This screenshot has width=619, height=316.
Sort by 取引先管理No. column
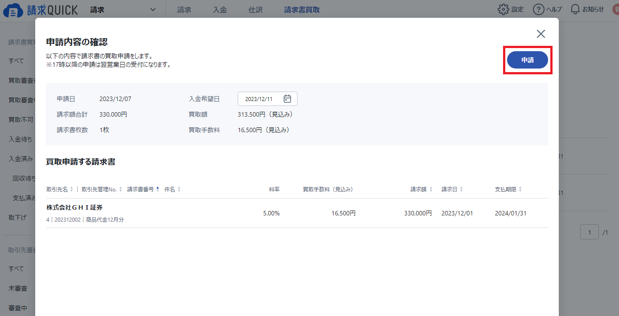102,189
